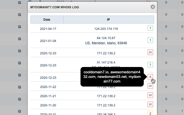Click the MYDOMAIN77.COM WHOIS LOG title text

(55, 7)
